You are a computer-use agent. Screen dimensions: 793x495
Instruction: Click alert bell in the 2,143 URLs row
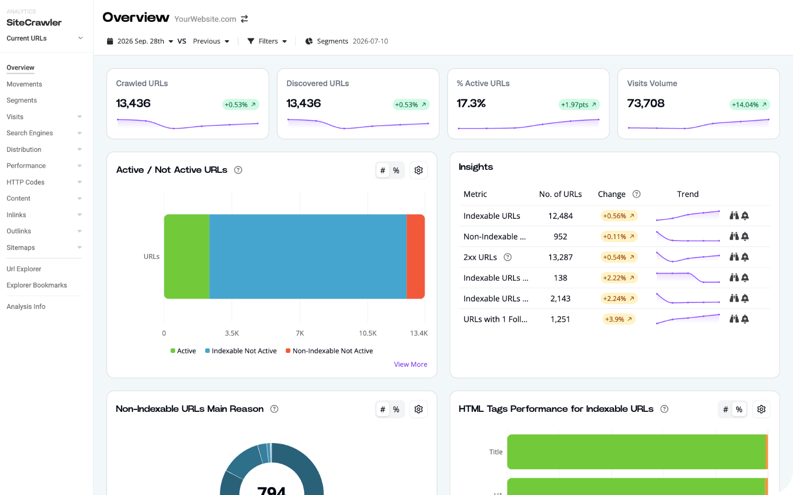pyautogui.click(x=745, y=298)
